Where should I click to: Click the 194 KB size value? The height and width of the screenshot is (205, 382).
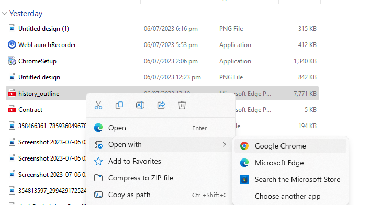(307, 126)
